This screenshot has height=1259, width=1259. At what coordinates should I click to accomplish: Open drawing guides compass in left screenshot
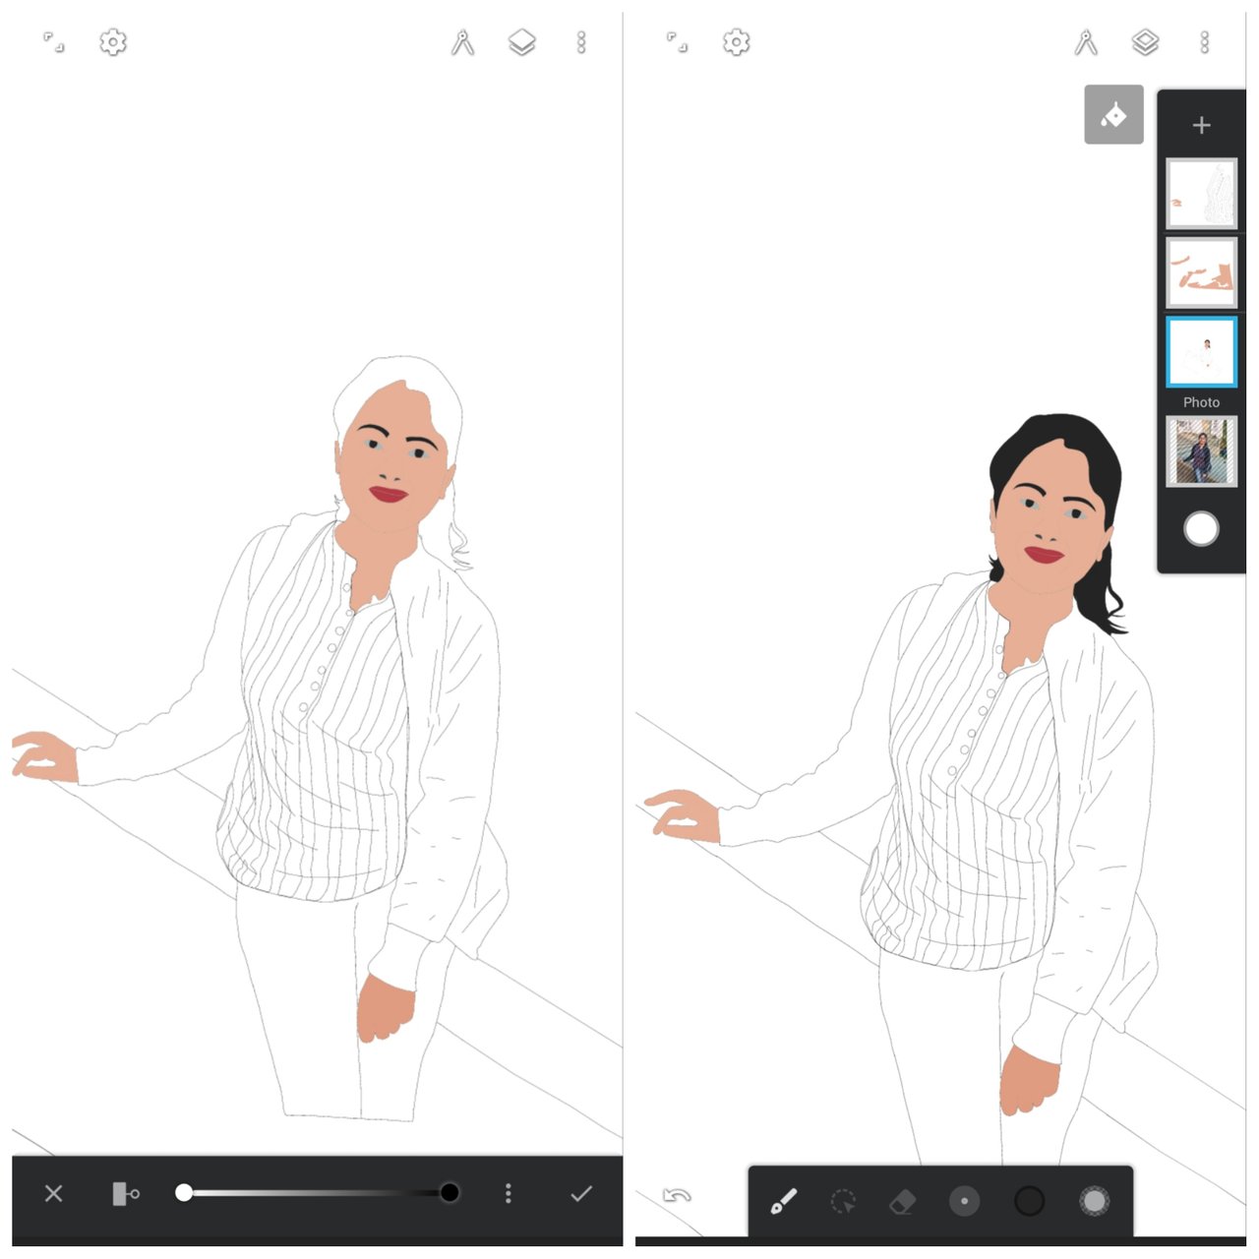[462, 42]
